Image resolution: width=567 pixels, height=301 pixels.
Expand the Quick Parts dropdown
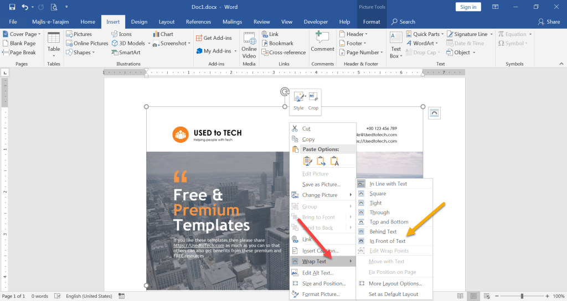pos(442,34)
